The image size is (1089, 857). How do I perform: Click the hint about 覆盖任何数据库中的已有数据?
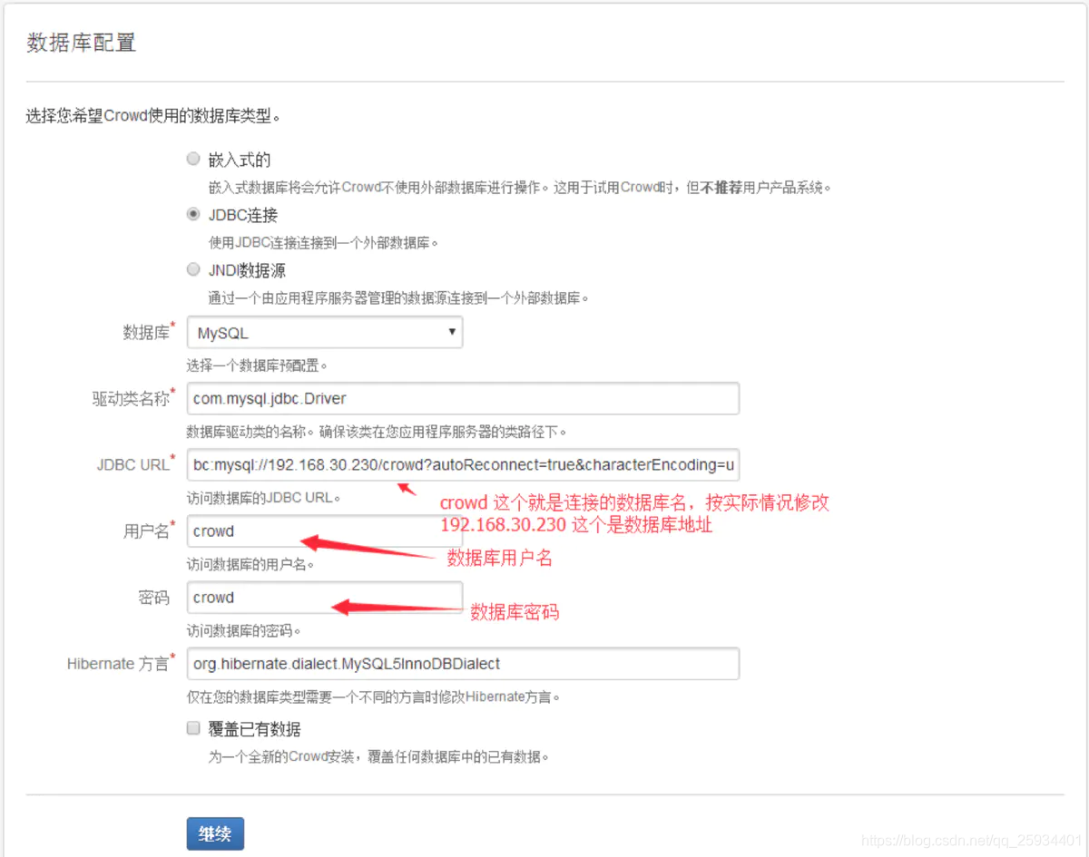point(379,756)
